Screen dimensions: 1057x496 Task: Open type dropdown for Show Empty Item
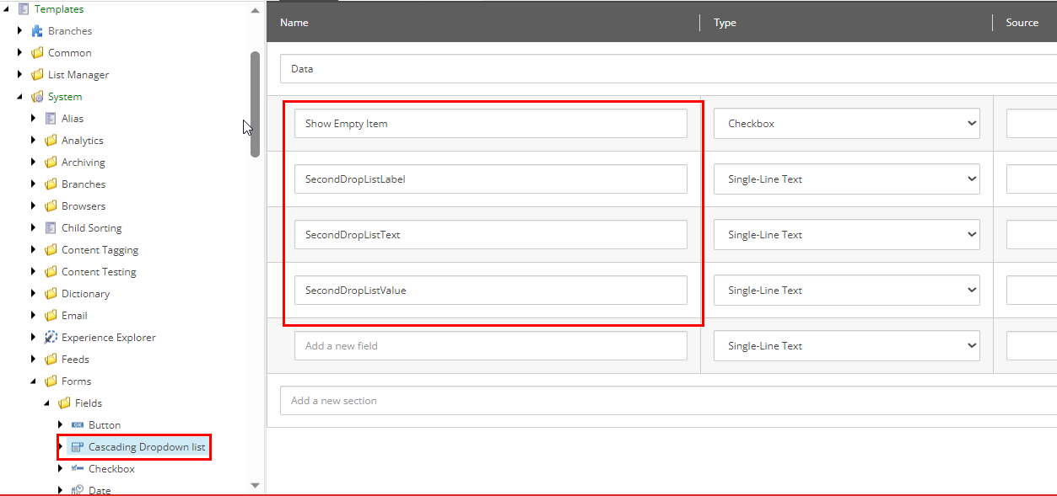click(x=846, y=124)
